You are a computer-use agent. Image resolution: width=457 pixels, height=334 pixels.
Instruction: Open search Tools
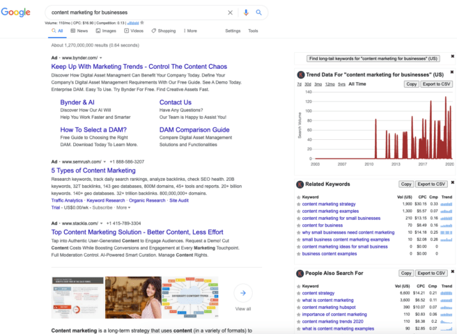click(253, 31)
